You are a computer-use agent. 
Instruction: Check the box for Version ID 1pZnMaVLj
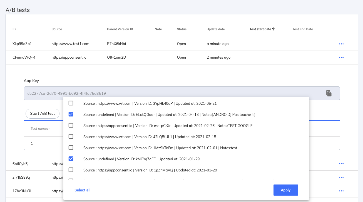tap(71, 170)
